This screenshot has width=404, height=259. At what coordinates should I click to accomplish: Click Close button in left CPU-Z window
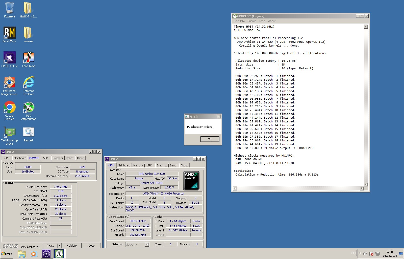(91, 246)
